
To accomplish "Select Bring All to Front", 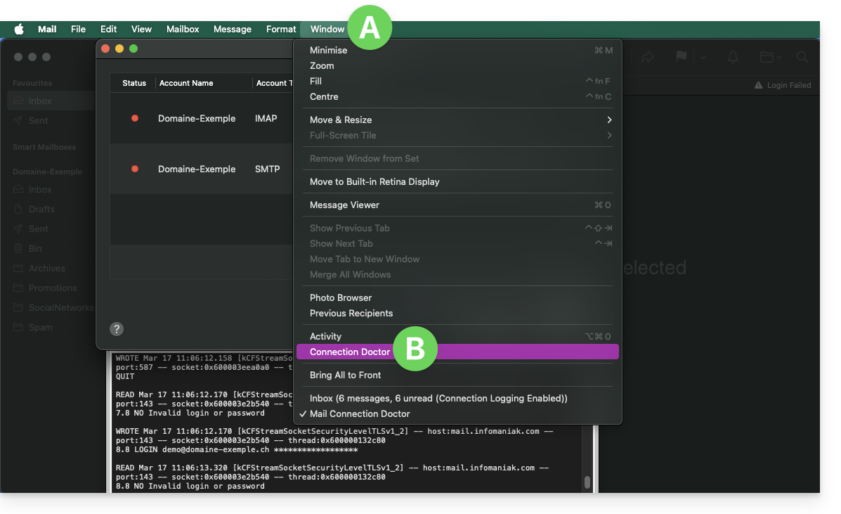I will click(345, 375).
